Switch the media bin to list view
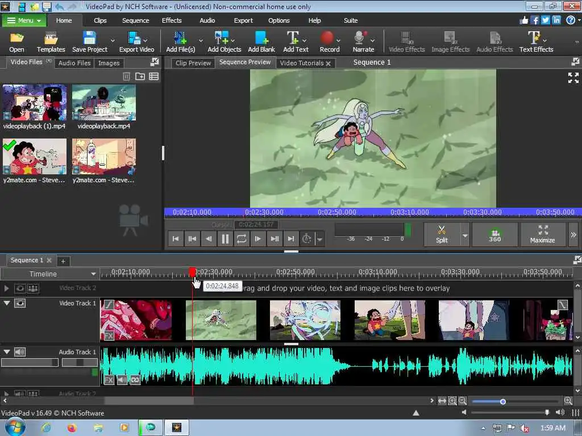The image size is (582, 436). [153, 77]
